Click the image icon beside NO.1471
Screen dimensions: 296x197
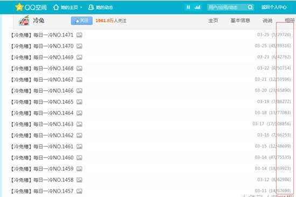click(x=79, y=35)
